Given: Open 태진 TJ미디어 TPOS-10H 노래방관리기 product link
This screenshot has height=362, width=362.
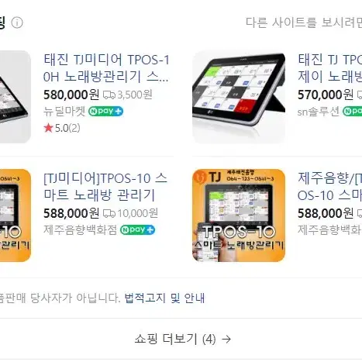Looking at the screenshot, I should (x=106, y=68).
